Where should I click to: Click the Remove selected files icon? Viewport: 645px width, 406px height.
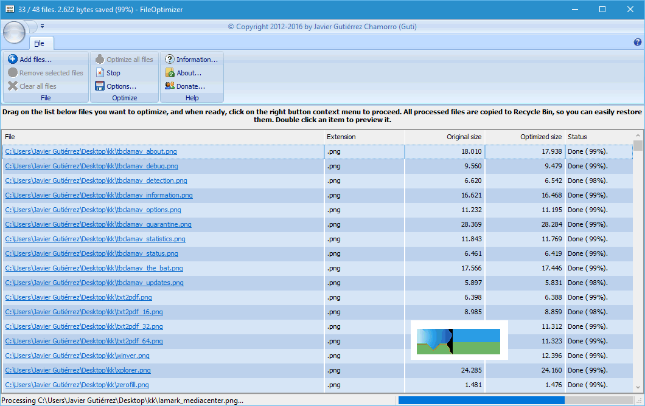(13, 73)
